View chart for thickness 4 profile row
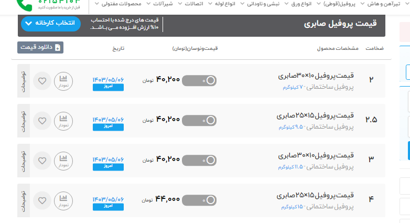 pos(63,199)
